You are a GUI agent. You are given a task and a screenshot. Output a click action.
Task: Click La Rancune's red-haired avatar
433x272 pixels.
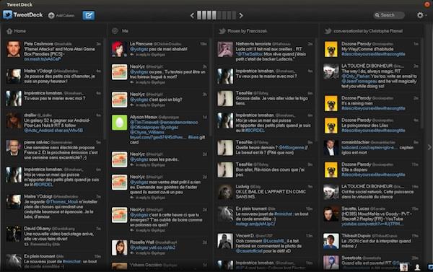click(x=119, y=49)
